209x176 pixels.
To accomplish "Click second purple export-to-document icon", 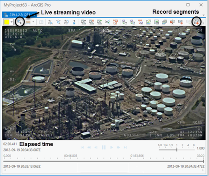I will (x=132, y=22).
